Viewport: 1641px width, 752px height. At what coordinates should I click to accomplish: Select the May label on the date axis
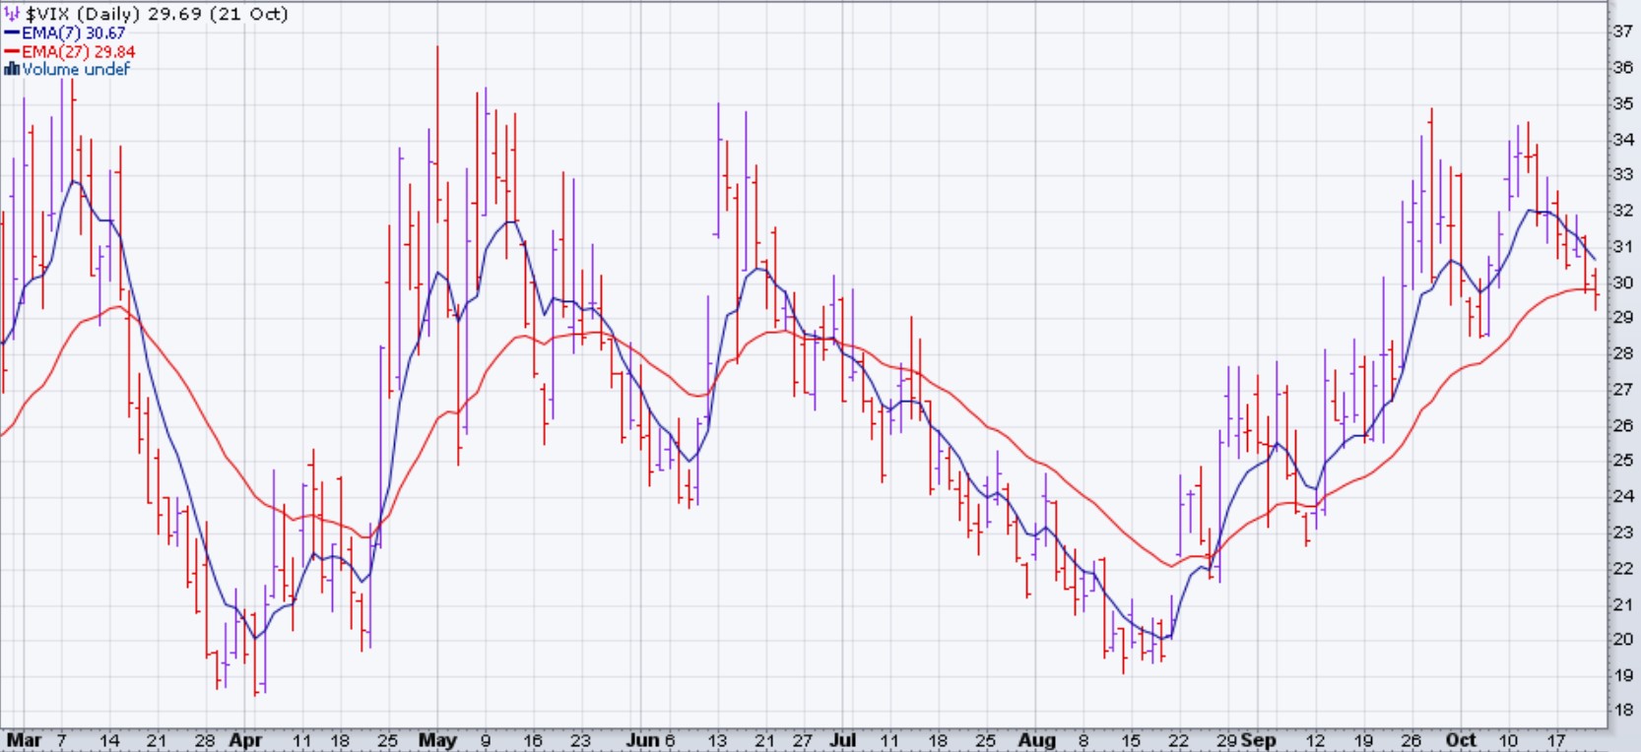[437, 740]
